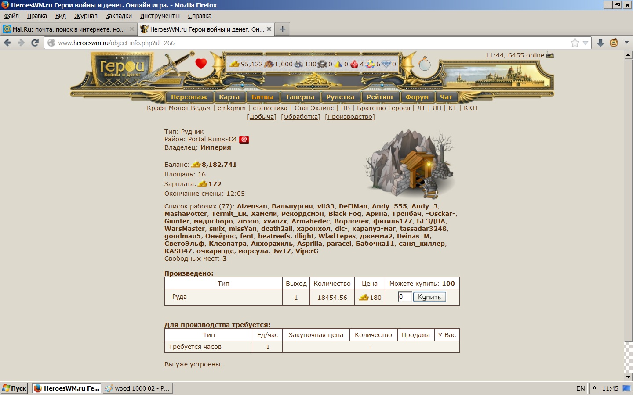Open the Персонаж game menu tab
The height and width of the screenshot is (395, 633).
pyautogui.click(x=189, y=97)
